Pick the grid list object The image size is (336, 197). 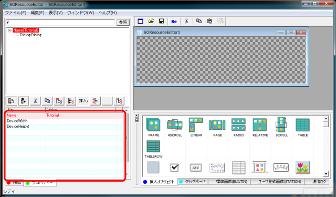click(238, 168)
